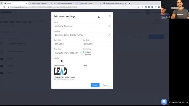The height and width of the screenshot is (106, 189).
Task: Click the Day 2 folder icon
Action: pos(1,66)
